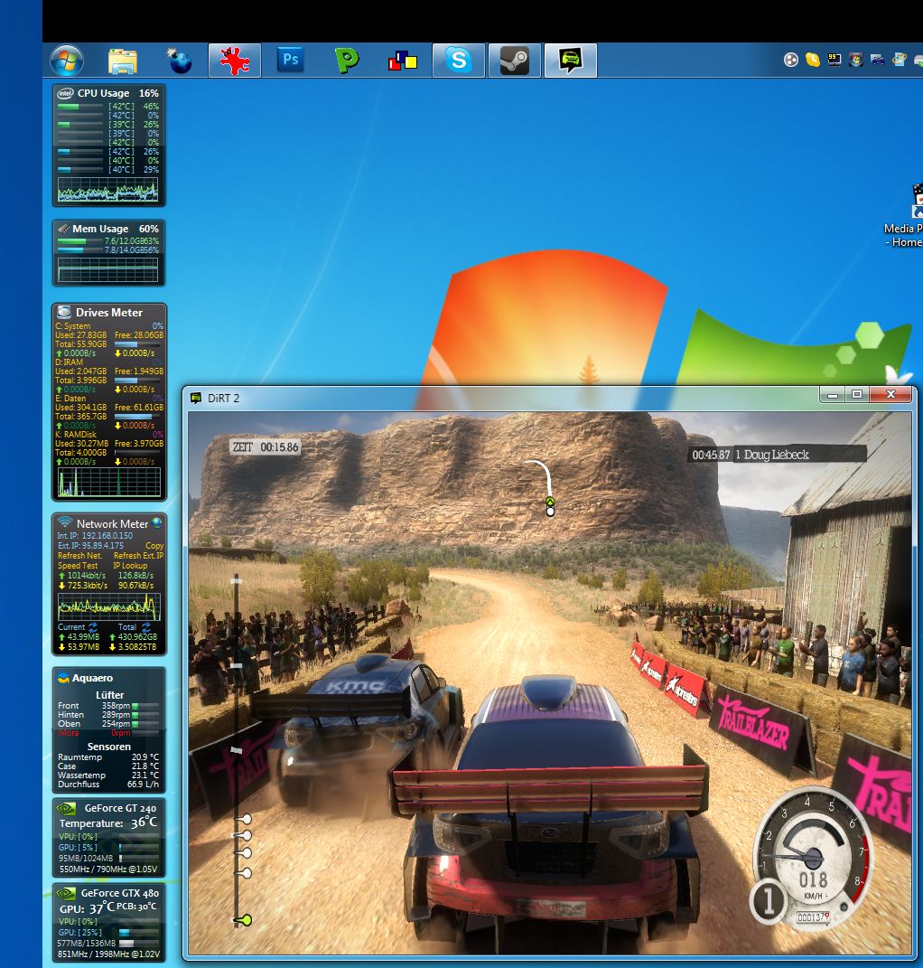Image resolution: width=923 pixels, height=968 pixels.
Task: Click the speedometer gauge in DiRT 2
Action: click(x=815, y=856)
